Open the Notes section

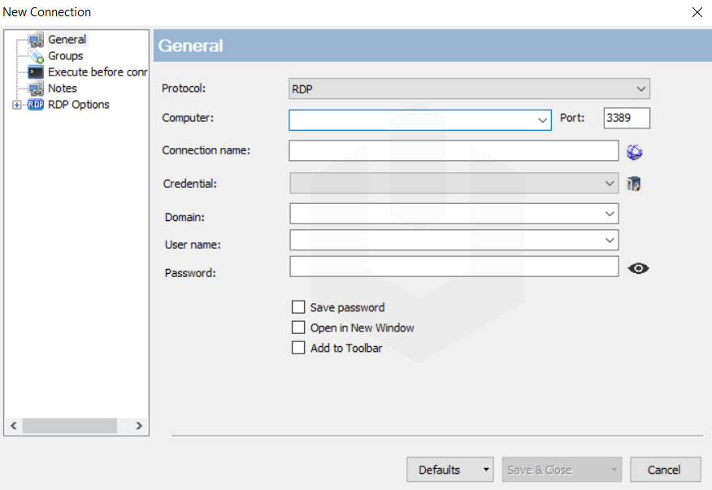click(63, 88)
